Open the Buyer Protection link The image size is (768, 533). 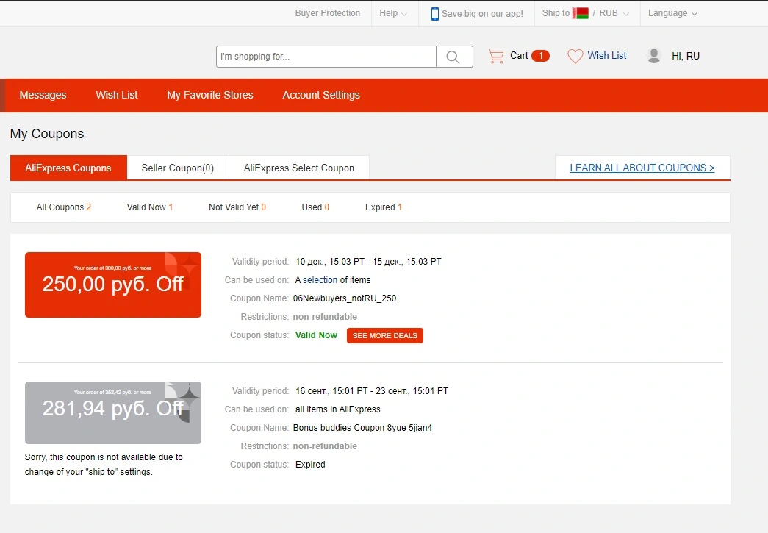[x=328, y=13]
